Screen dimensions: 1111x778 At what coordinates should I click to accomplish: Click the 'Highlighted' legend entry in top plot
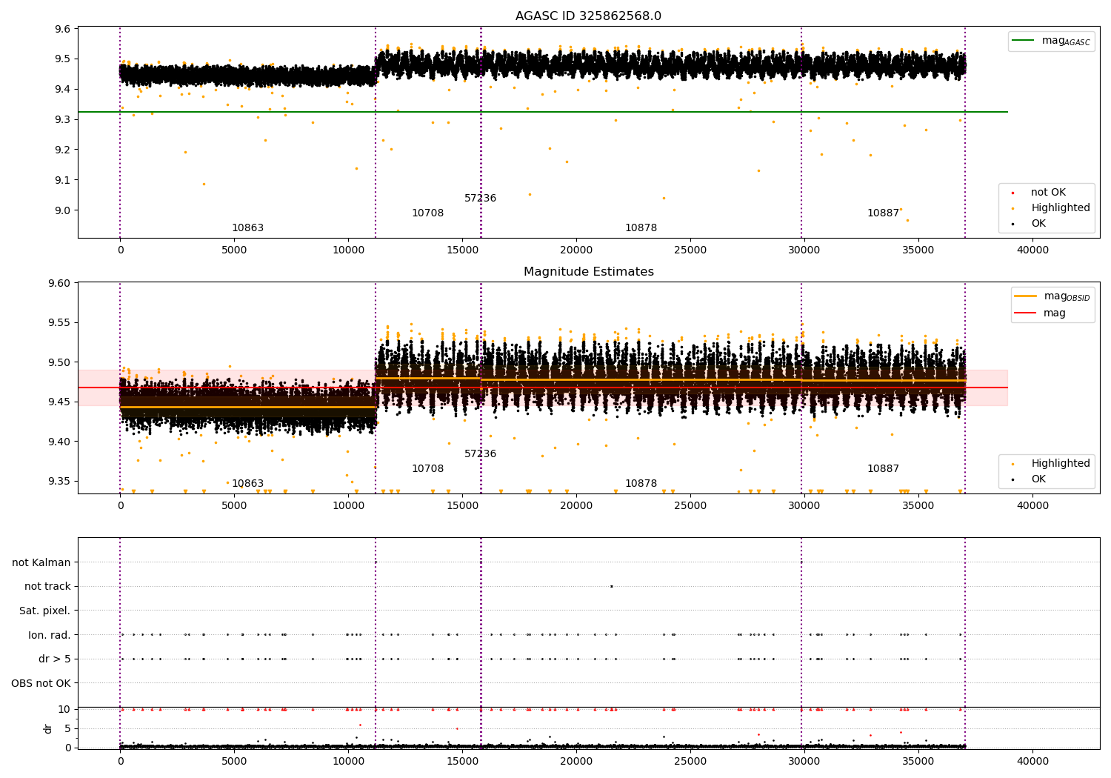click(1052, 208)
